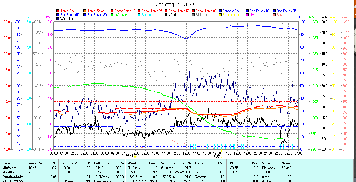This screenshot has height=182, width=356.
Task: Click the red Temp. 2m legend swatch
Action: [58, 11]
